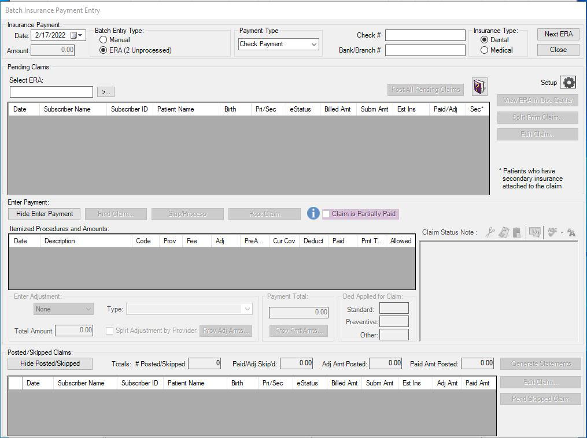This screenshot has height=438, width=587.
Task: Click the Billed Amt column header in Pending Claims
Action: [337, 109]
